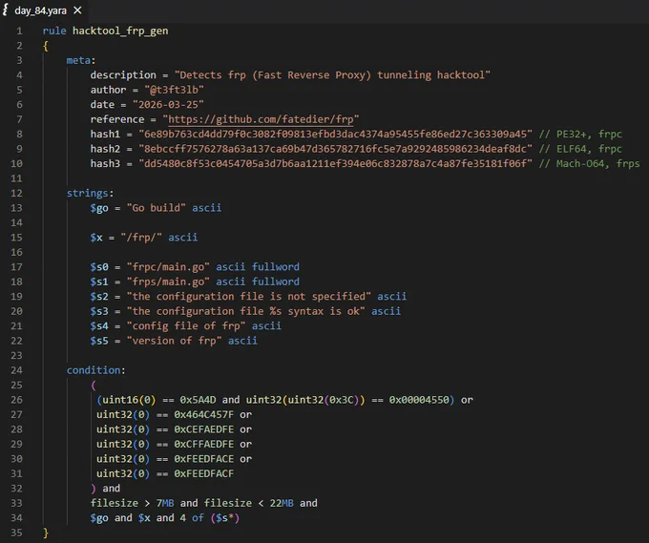Click the hash3 value starting with dd5480c8
This screenshot has width=649, height=543.
[x=335, y=164]
